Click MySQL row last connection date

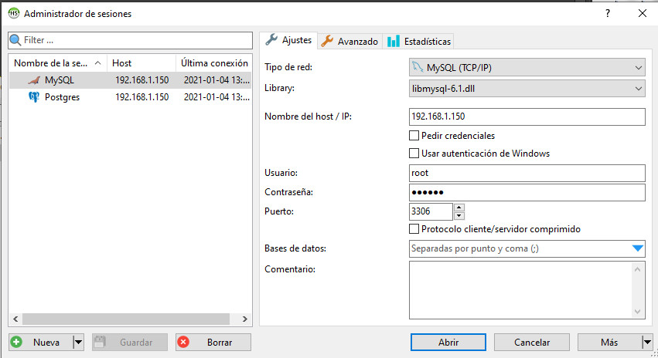(216, 80)
